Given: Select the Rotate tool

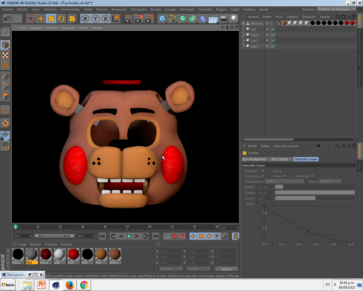Looking at the screenshot, I should (61, 19).
